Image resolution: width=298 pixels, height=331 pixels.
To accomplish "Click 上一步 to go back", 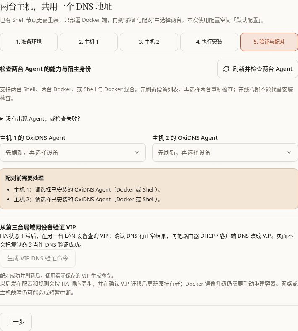I will 16,321.
